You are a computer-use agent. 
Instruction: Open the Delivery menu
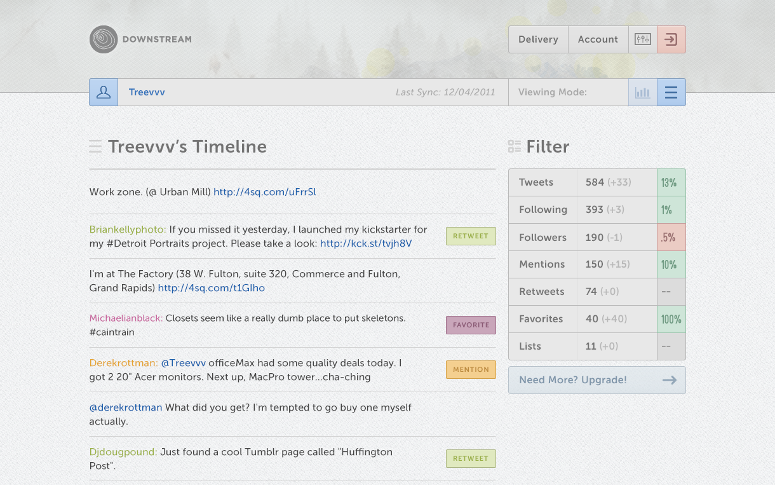[x=538, y=39]
